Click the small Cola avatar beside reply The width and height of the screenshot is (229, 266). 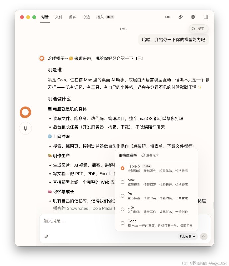[42, 58]
